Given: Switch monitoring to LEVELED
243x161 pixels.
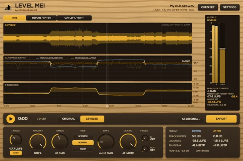Looking at the screenshot, I should coord(92,119).
